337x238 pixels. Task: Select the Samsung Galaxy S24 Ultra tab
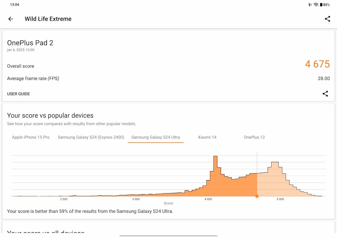(x=156, y=137)
